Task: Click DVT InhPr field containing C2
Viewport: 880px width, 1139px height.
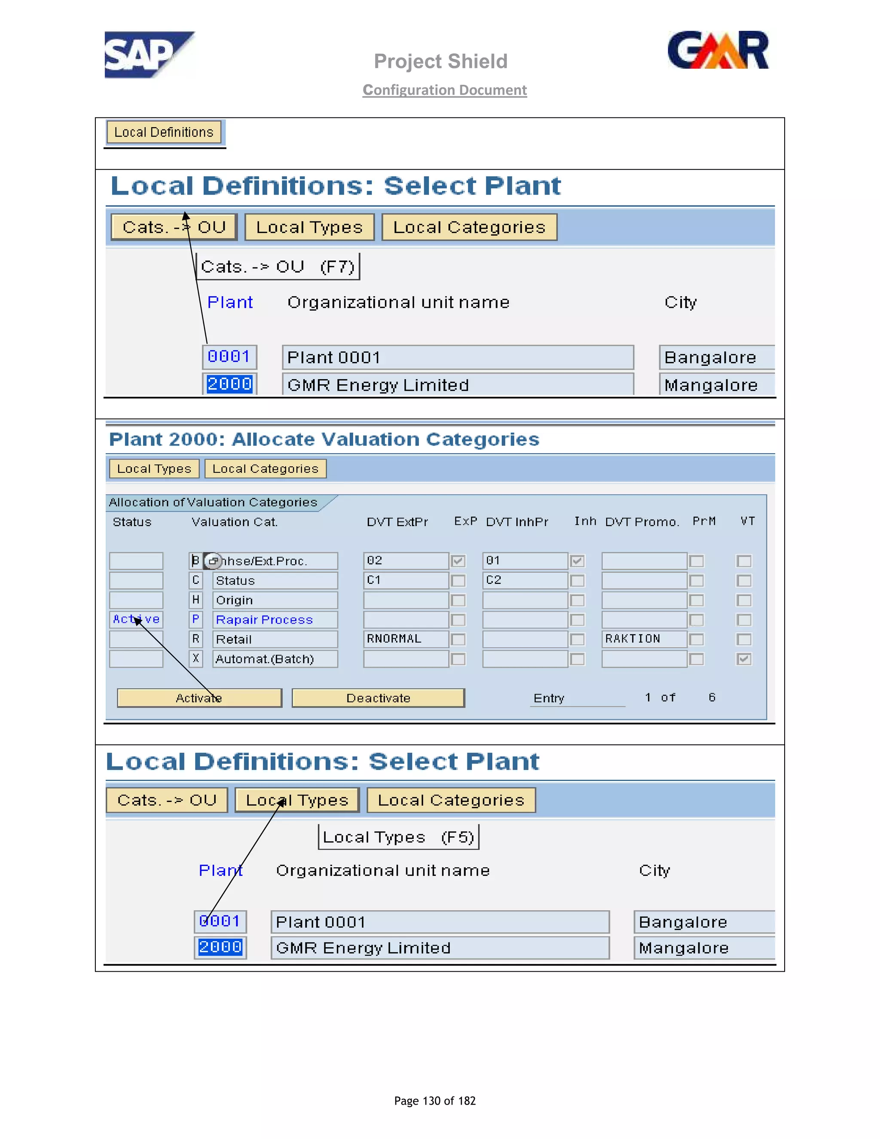Action: point(525,580)
